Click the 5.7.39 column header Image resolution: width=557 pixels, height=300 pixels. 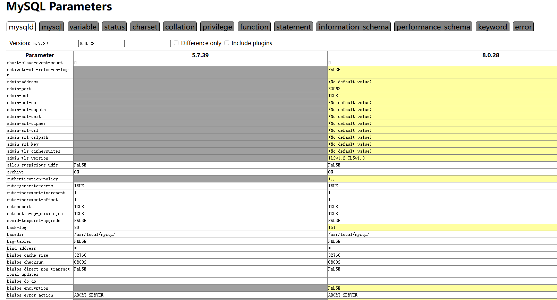pyautogui.click(x=200, y=55)
